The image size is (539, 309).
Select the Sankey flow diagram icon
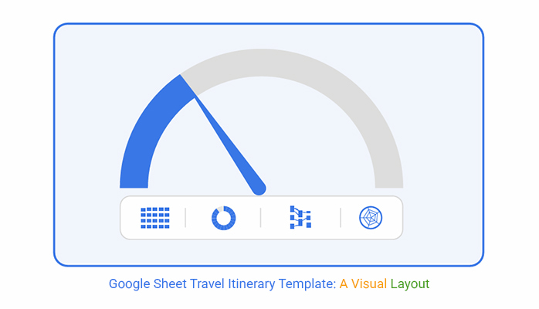[x=301, y=217]
